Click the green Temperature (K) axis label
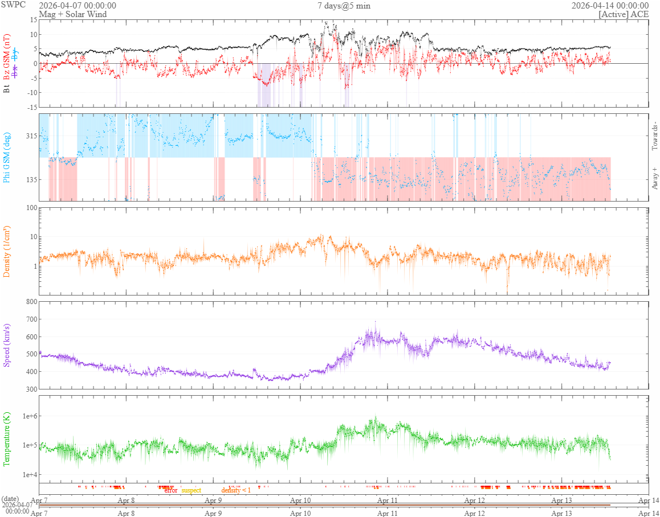The width and height of the screenshot is (660, 517). coord(6,439)
